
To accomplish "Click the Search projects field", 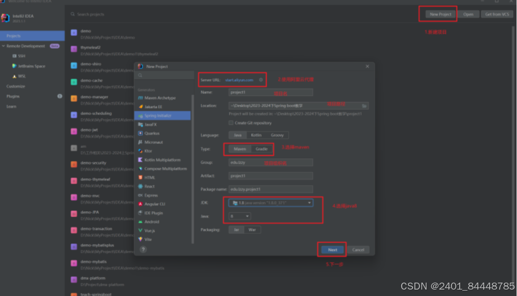I will [x=91, y=14].
